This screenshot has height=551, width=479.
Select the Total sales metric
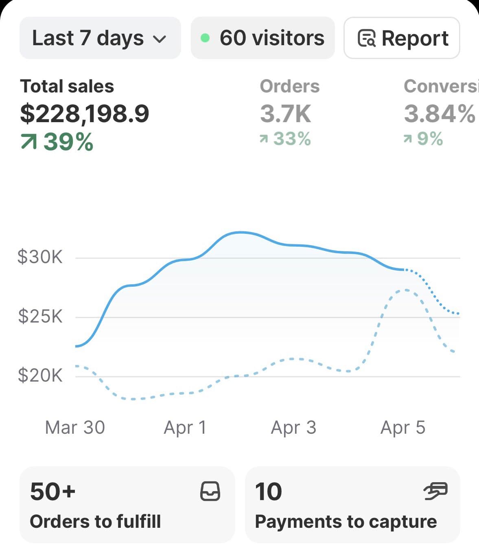click(x=85, y=114)
